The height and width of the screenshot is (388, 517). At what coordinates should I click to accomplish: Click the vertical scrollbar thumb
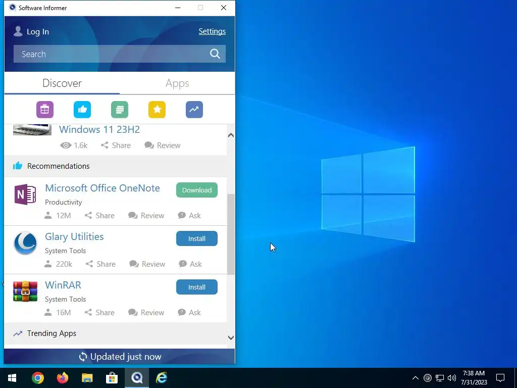(x=231, y=234)
